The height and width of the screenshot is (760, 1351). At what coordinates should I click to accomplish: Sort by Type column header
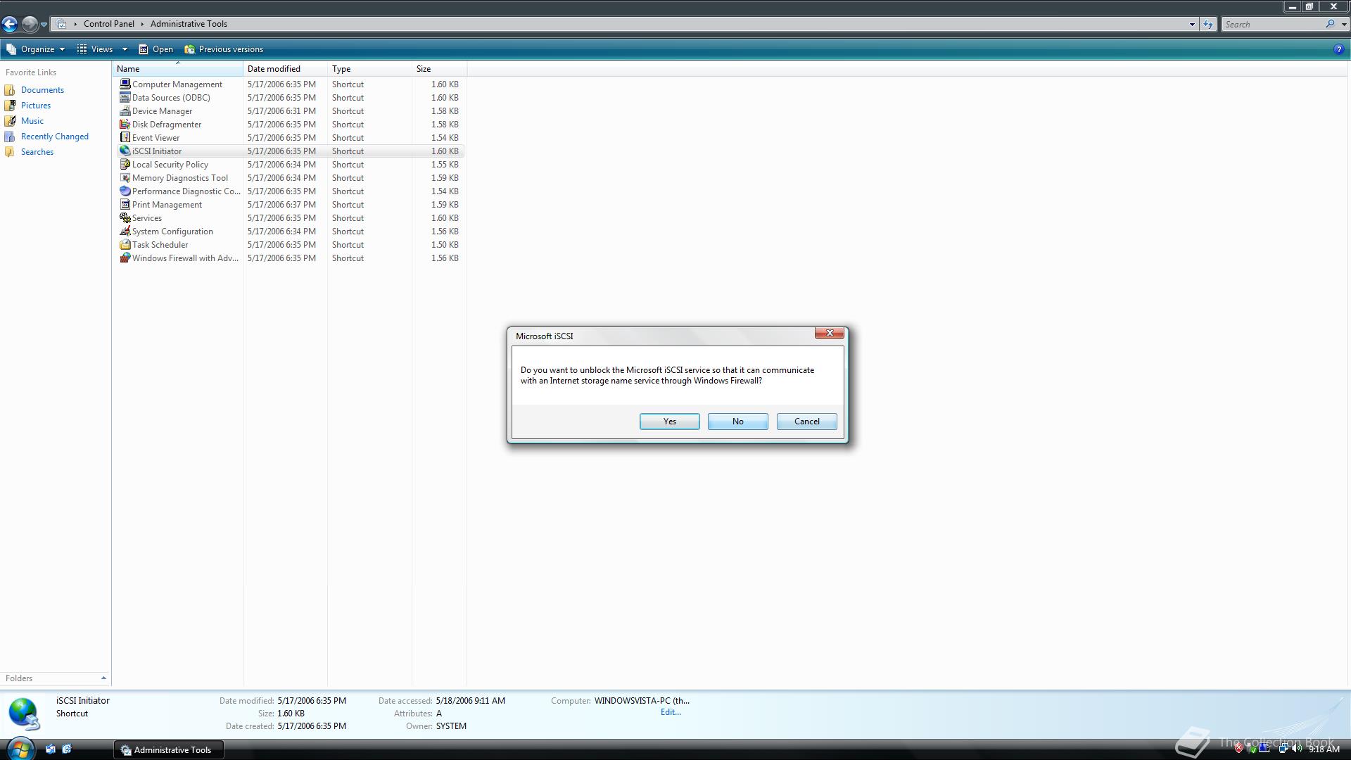369,69
